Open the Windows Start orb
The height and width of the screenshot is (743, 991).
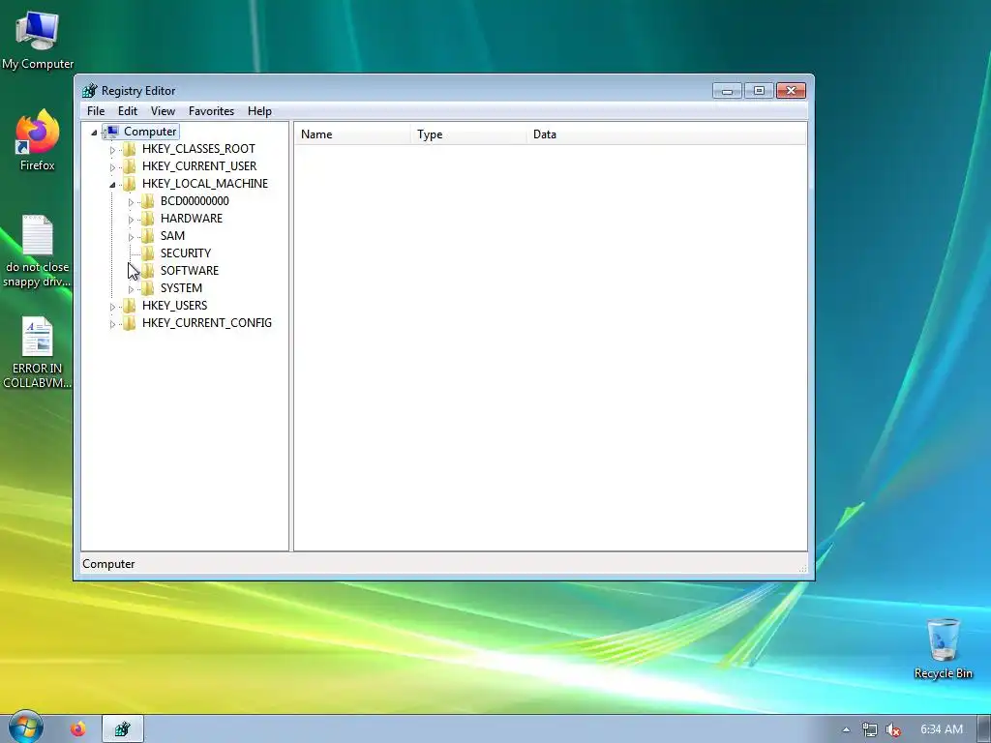click(x=25, y=728)
